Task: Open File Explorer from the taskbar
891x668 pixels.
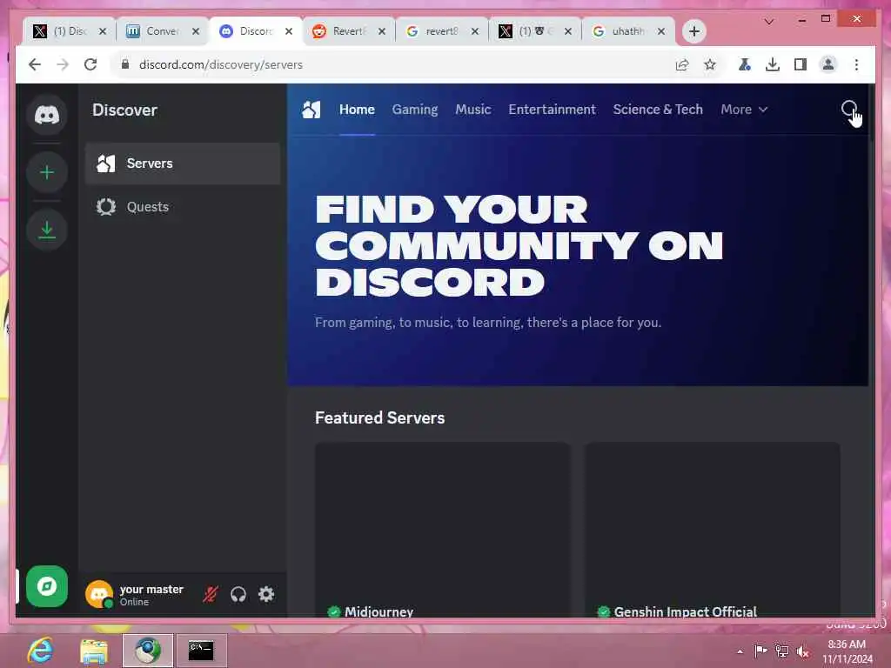Action: [94, 651]
